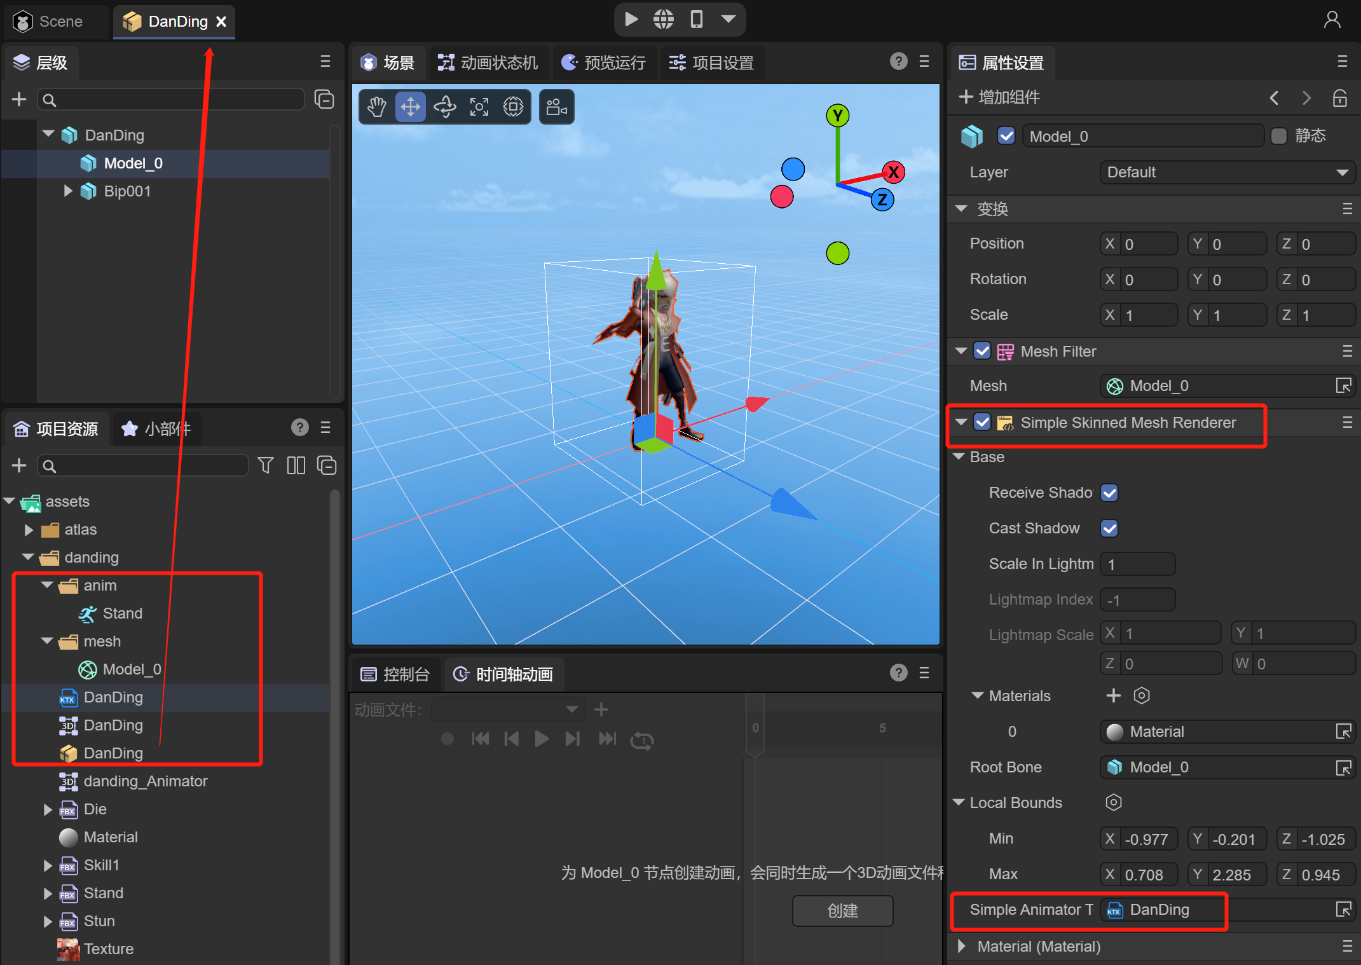Viewport: 1361px width, 965px height.
Task: Click the lock icon in properties panel
Action: pyautogui.click(x=1340, y=98)
